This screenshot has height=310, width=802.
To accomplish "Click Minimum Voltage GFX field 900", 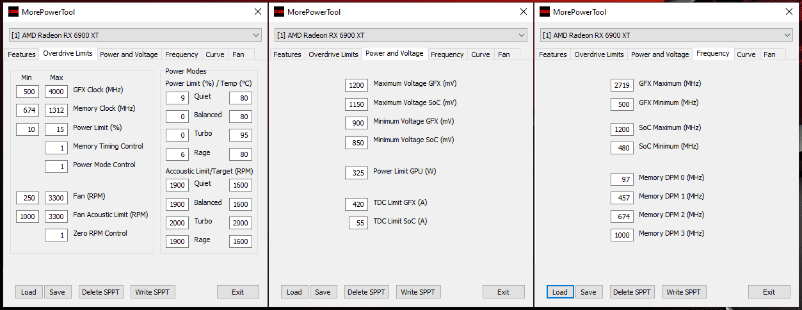I will pyautogui.click(x=357, y=123).
